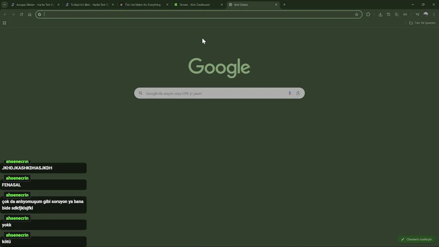Bookmark this tab with the star icon

click(357, 14)
